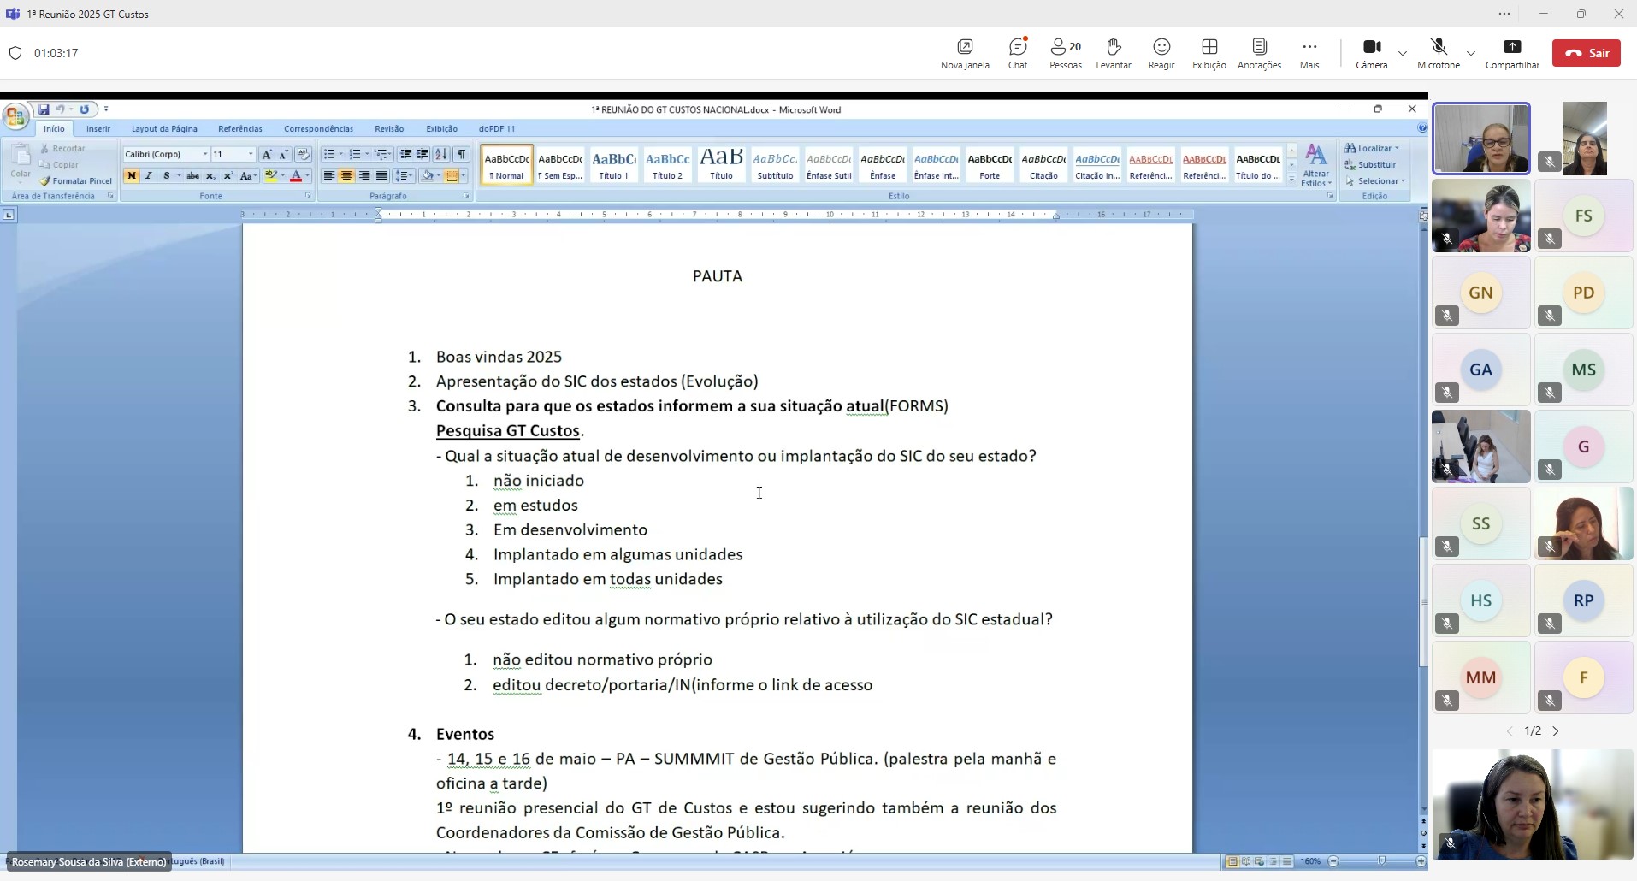Expand the Bullets list dropdown arrow

(x=341, y=154)
